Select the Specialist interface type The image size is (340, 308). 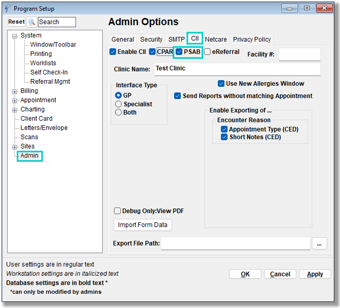(119, 104)
